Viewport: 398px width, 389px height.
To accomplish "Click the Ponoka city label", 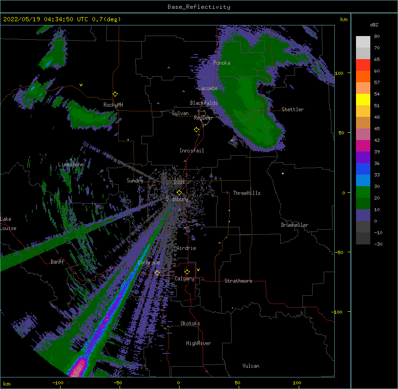I will pos(222,63).
